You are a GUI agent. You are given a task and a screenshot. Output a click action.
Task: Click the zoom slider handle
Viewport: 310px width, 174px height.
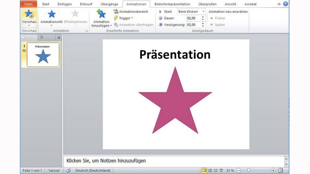click(249, 170)
